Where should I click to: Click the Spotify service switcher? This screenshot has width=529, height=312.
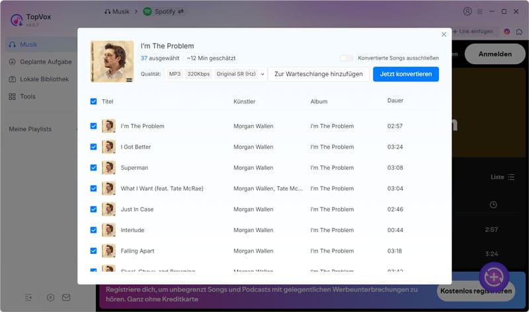(x=163, y=11)
